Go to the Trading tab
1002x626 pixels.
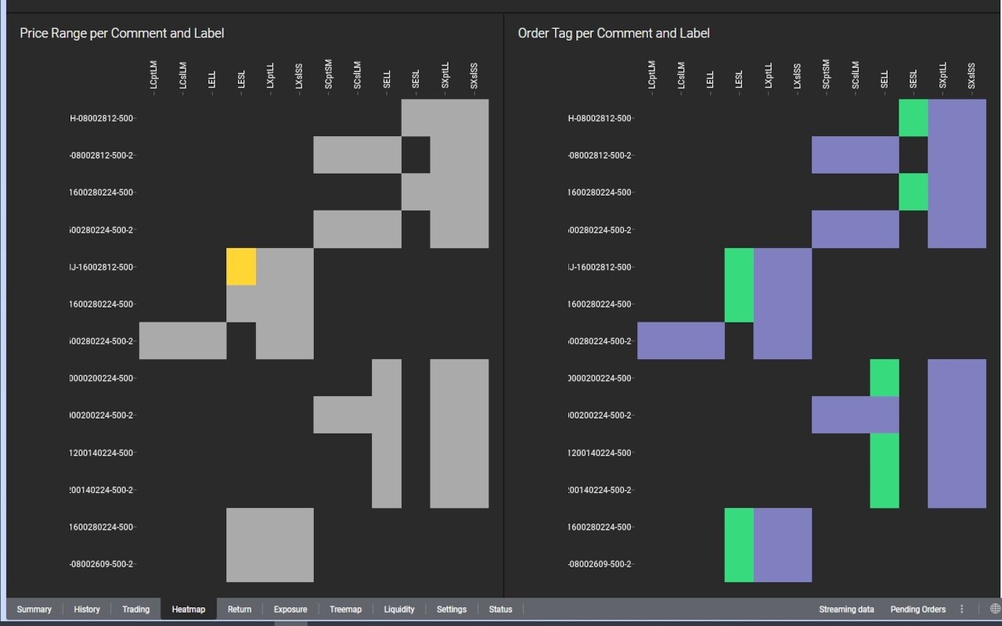pyautogui.click(x=135, y=609)
